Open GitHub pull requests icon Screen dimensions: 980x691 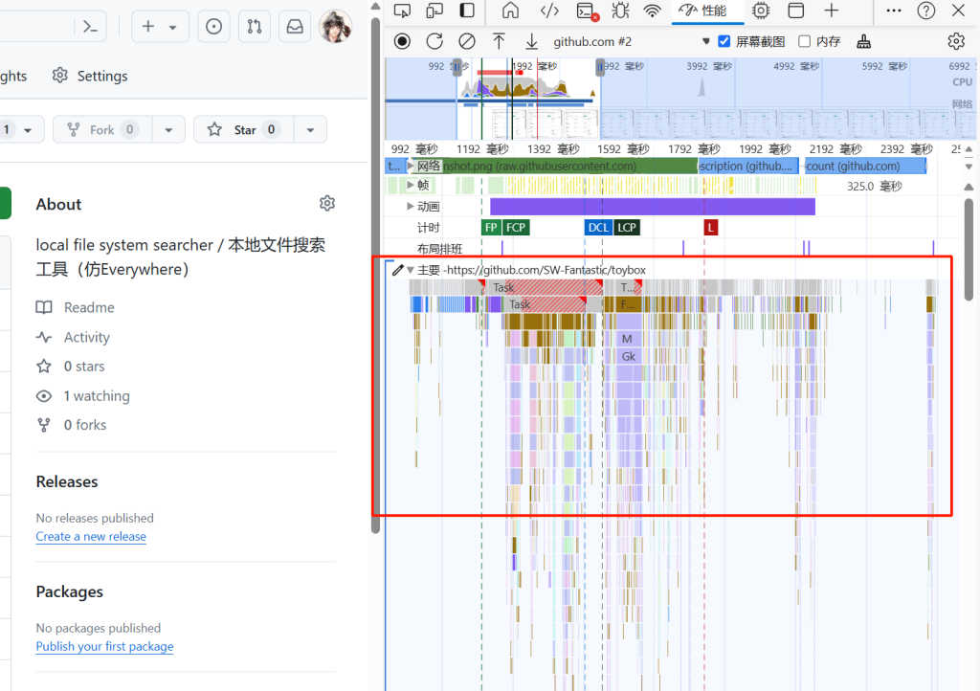255,27
